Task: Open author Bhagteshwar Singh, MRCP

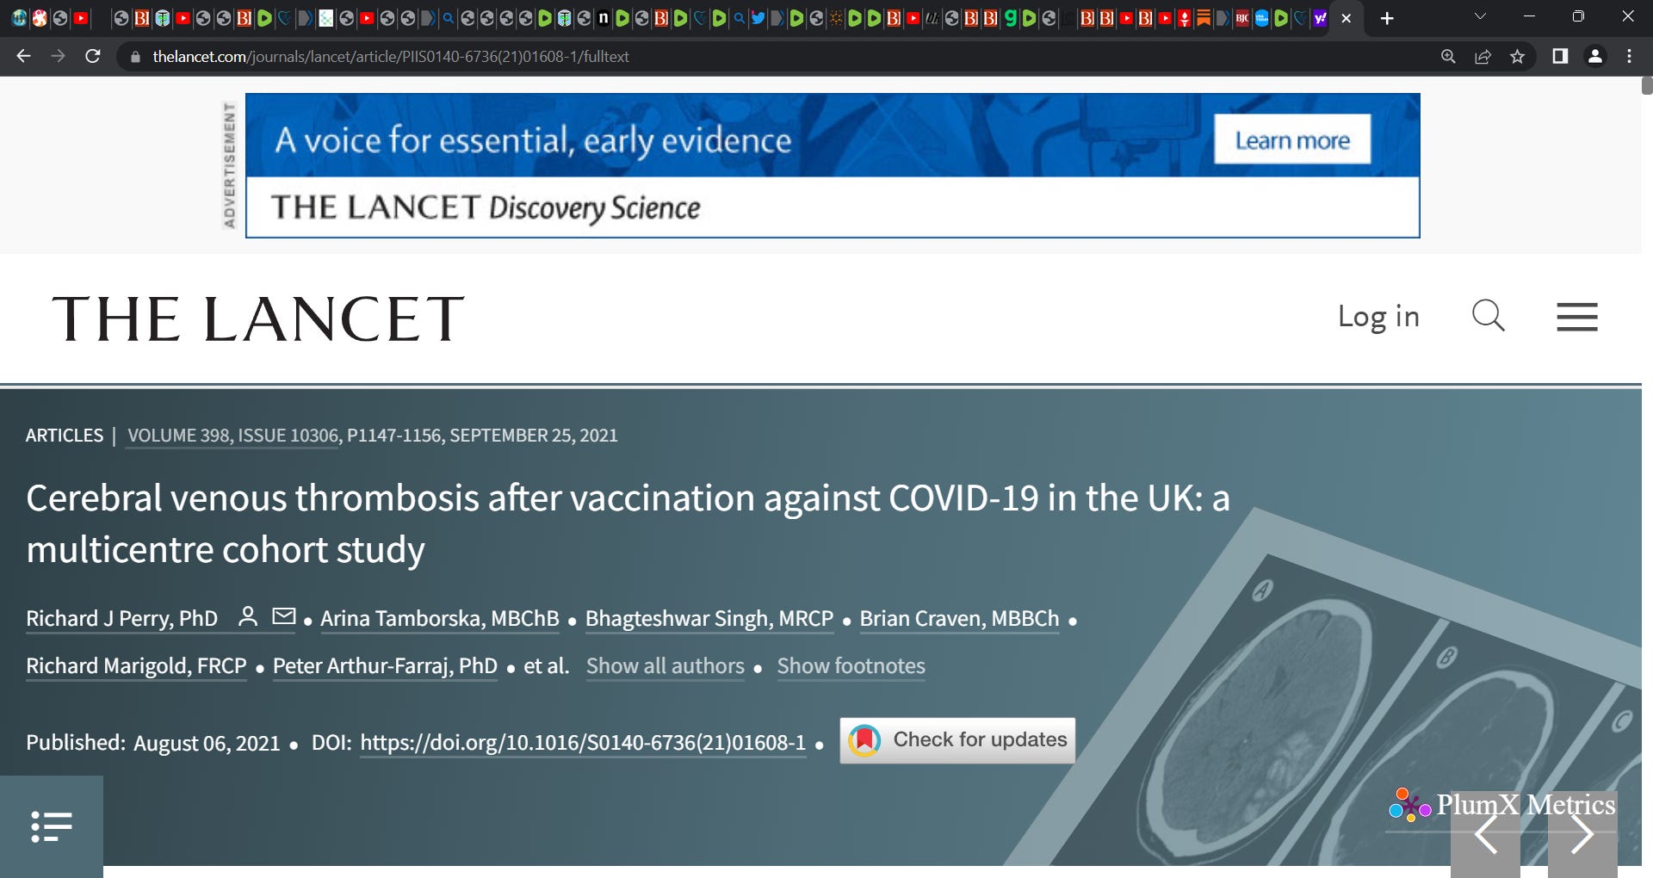Action: tap(709, 618)
